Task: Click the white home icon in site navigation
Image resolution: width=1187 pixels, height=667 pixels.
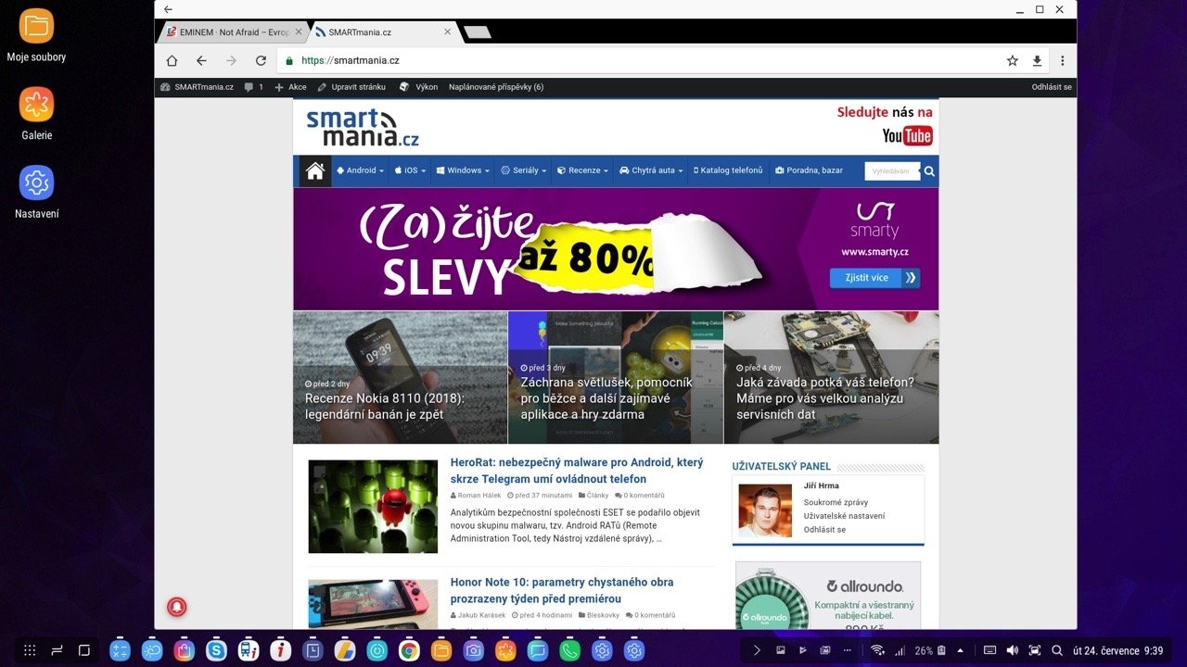Action: (x=315, y=170)
